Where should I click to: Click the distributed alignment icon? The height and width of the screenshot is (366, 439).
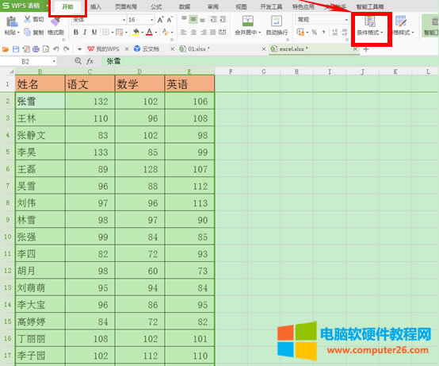(223, 33)
